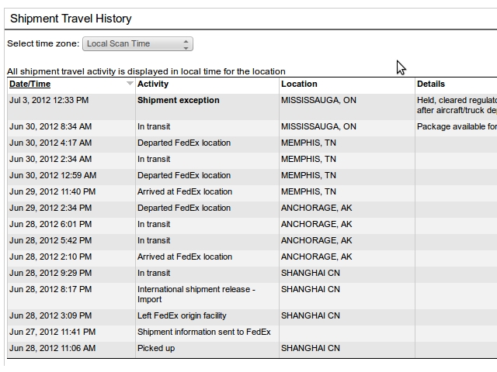
Task: Click the Held, cleared regulatory details text
Action: click(x=457, y=105)
